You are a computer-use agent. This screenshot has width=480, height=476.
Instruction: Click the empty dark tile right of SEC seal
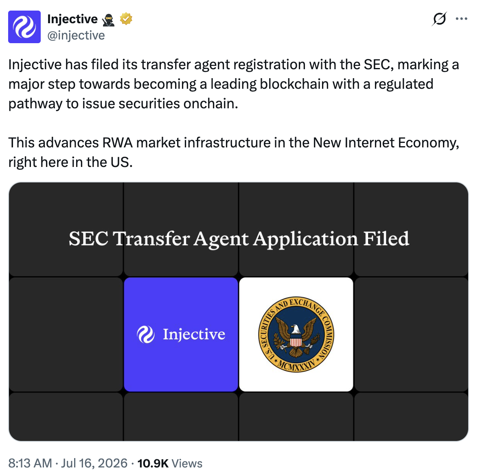click(x=411, y=334)
